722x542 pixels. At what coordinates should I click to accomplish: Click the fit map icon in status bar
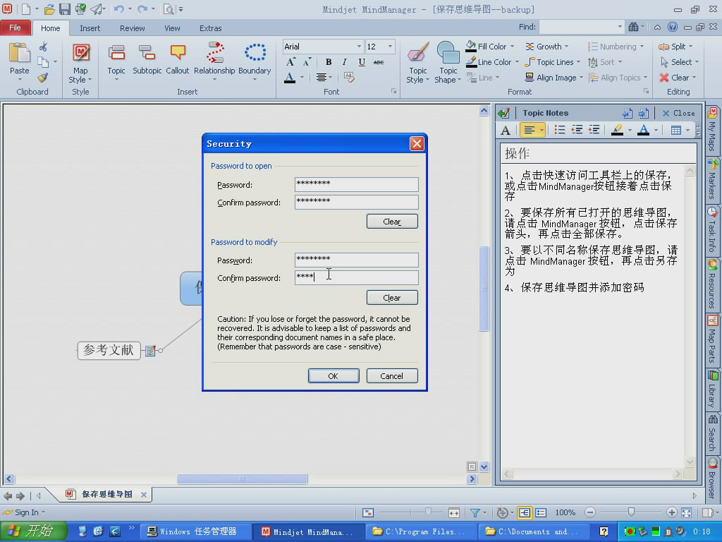click(686, 512)
